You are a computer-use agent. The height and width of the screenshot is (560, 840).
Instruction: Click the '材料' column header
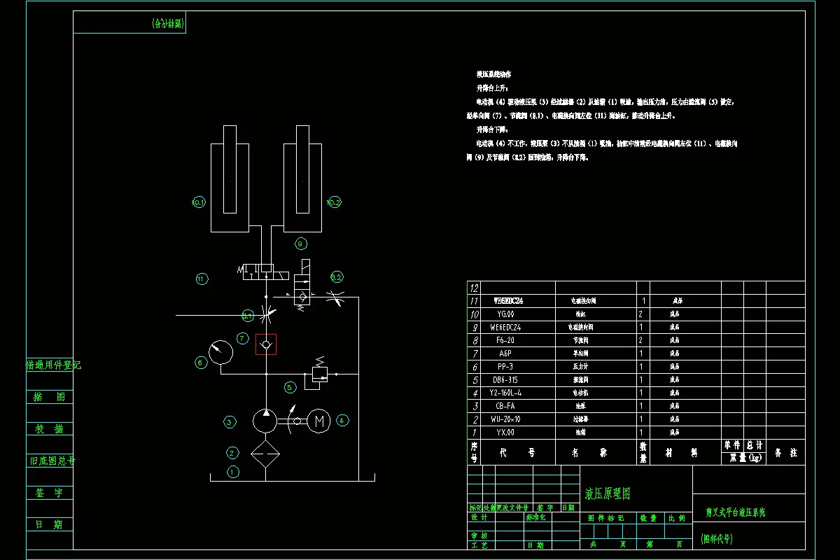pos(684,452)
